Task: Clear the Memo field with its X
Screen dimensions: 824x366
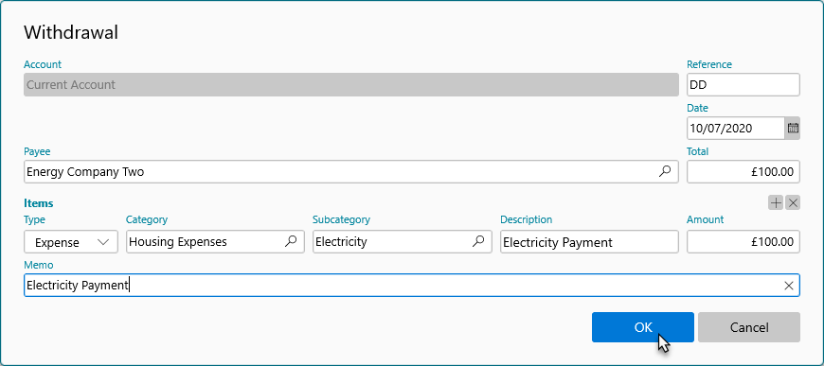Action: pyautogui.click(x=788, y=285)
